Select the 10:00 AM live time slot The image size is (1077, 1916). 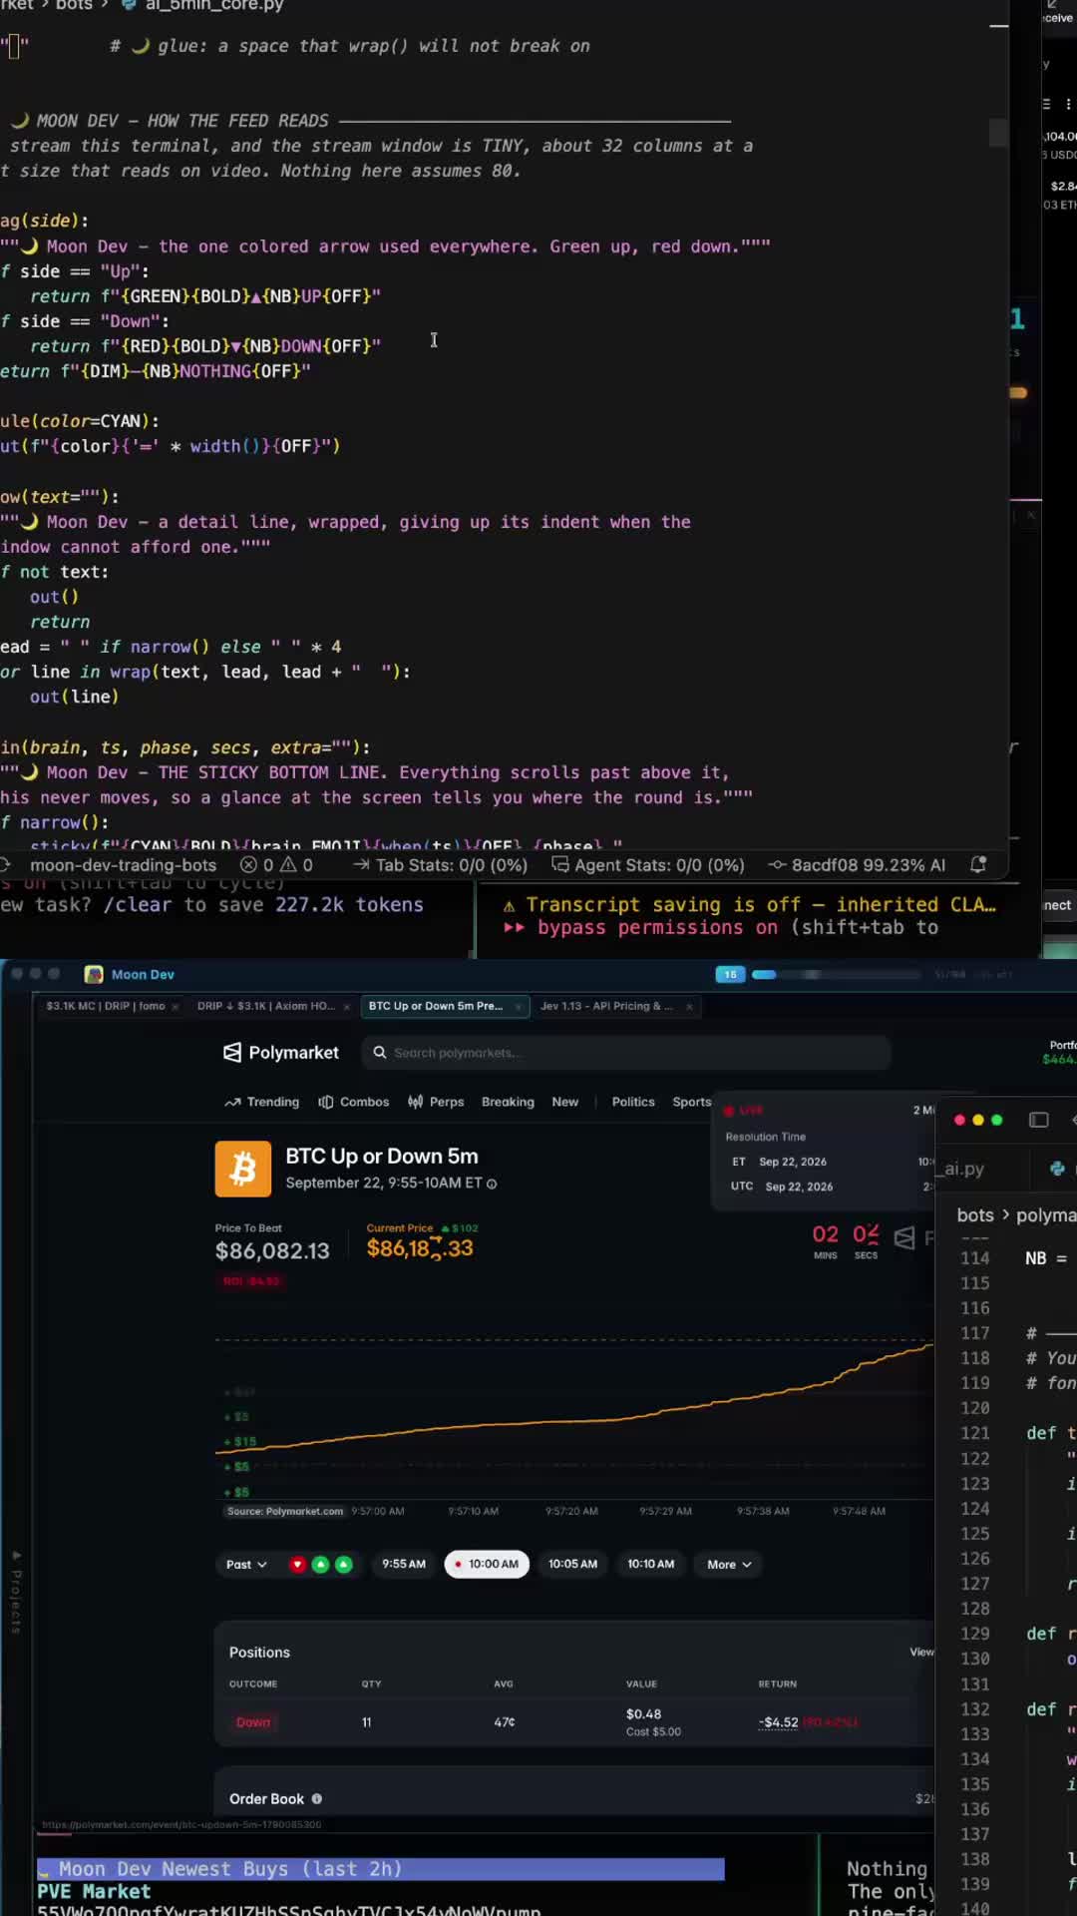(487, 1565)
